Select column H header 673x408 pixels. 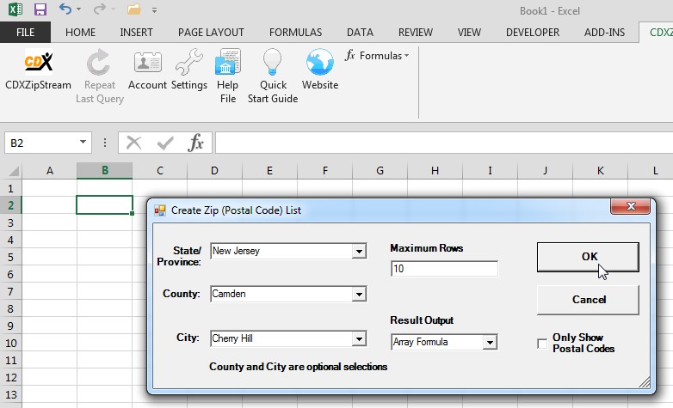tap(435, 171)
